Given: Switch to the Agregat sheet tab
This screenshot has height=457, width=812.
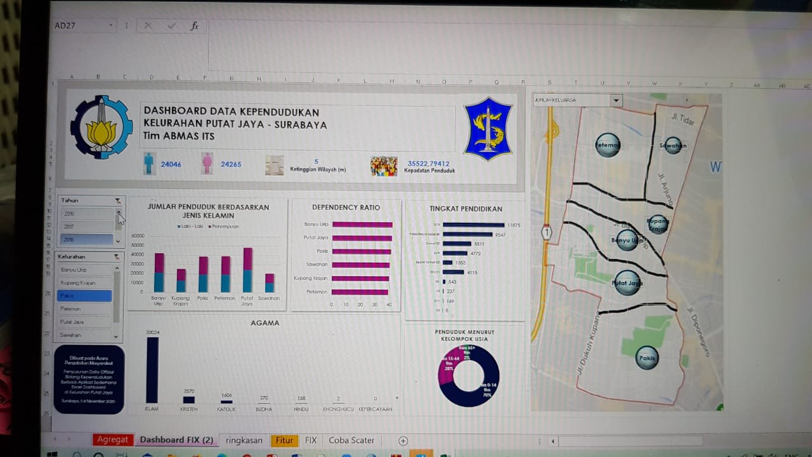Looking at the screenshot, I should click(112, 440).
